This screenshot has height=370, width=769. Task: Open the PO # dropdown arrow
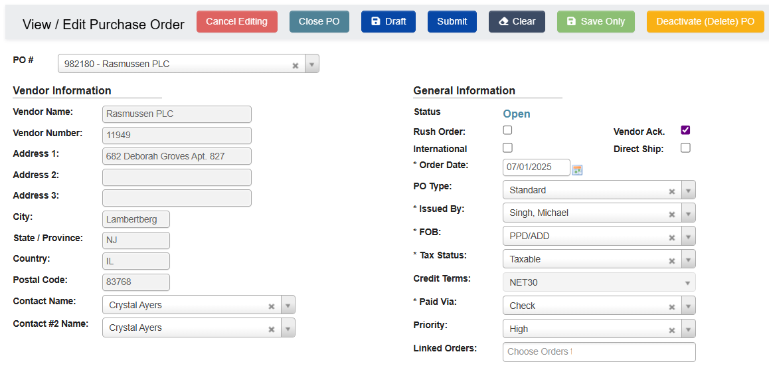pos(312,64)
